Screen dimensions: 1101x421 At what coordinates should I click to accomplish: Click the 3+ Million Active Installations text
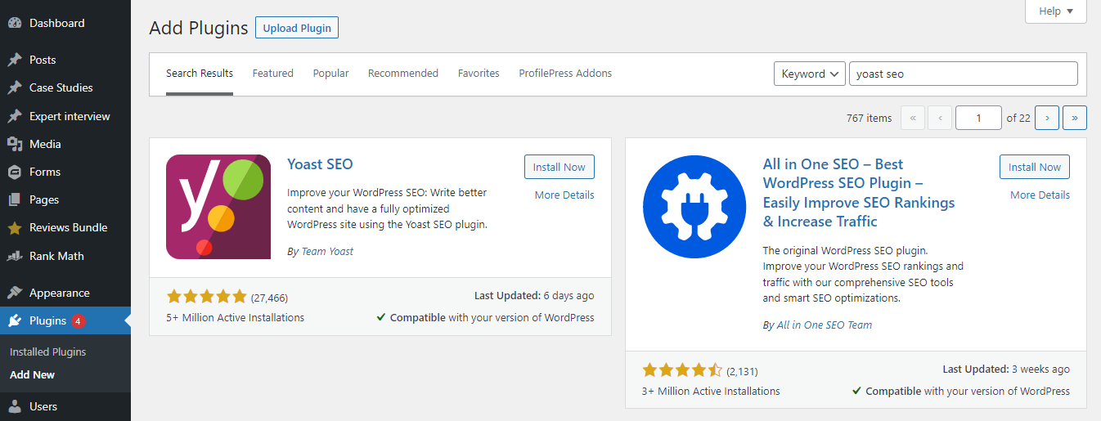711,391
